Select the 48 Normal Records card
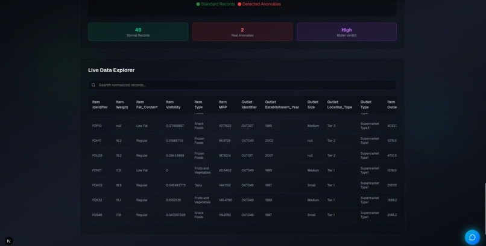Viewport: 486px width, 246px height. point(138,32)
